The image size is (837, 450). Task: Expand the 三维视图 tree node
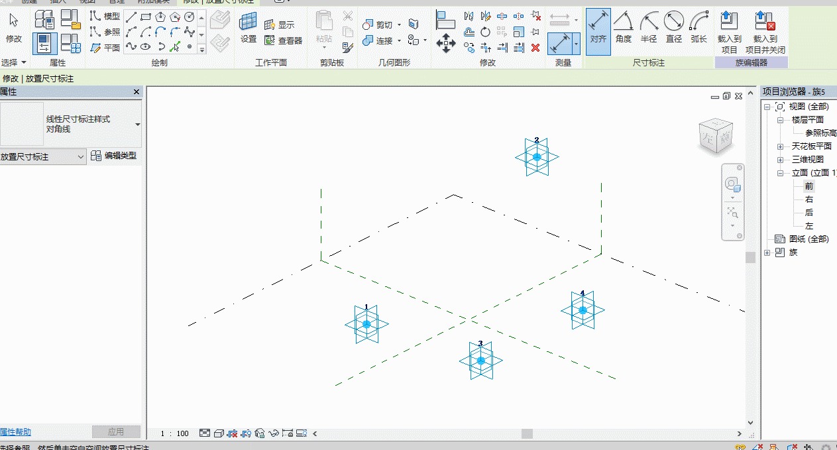[780, 160]
